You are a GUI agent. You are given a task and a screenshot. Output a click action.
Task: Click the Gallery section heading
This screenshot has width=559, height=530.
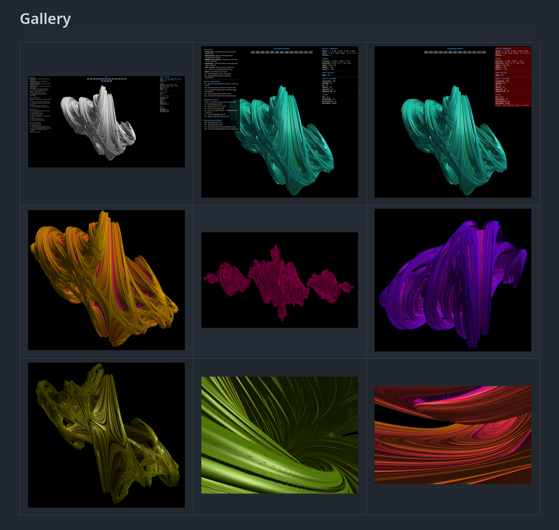point(45,19)
